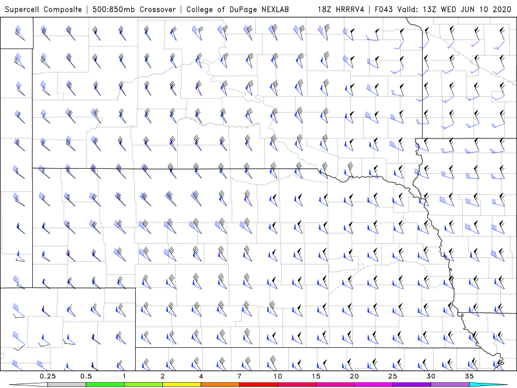Select the bright green color bar segment
This screenshot has height=388, width=517.
coord(105,385)
